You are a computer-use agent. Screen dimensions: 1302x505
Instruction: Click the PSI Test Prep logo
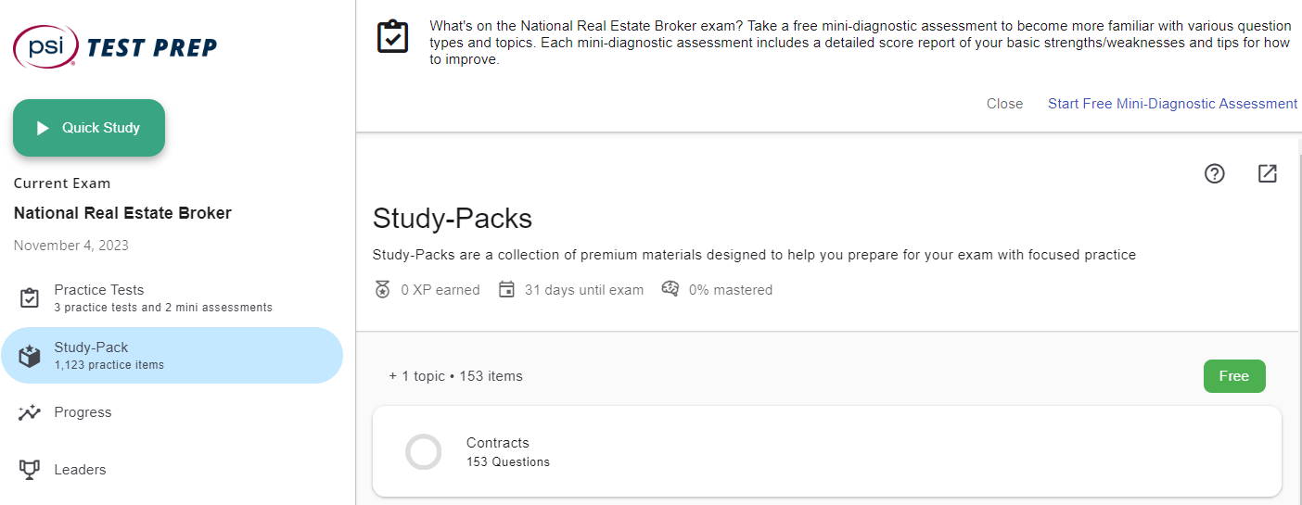pos(115,46)
